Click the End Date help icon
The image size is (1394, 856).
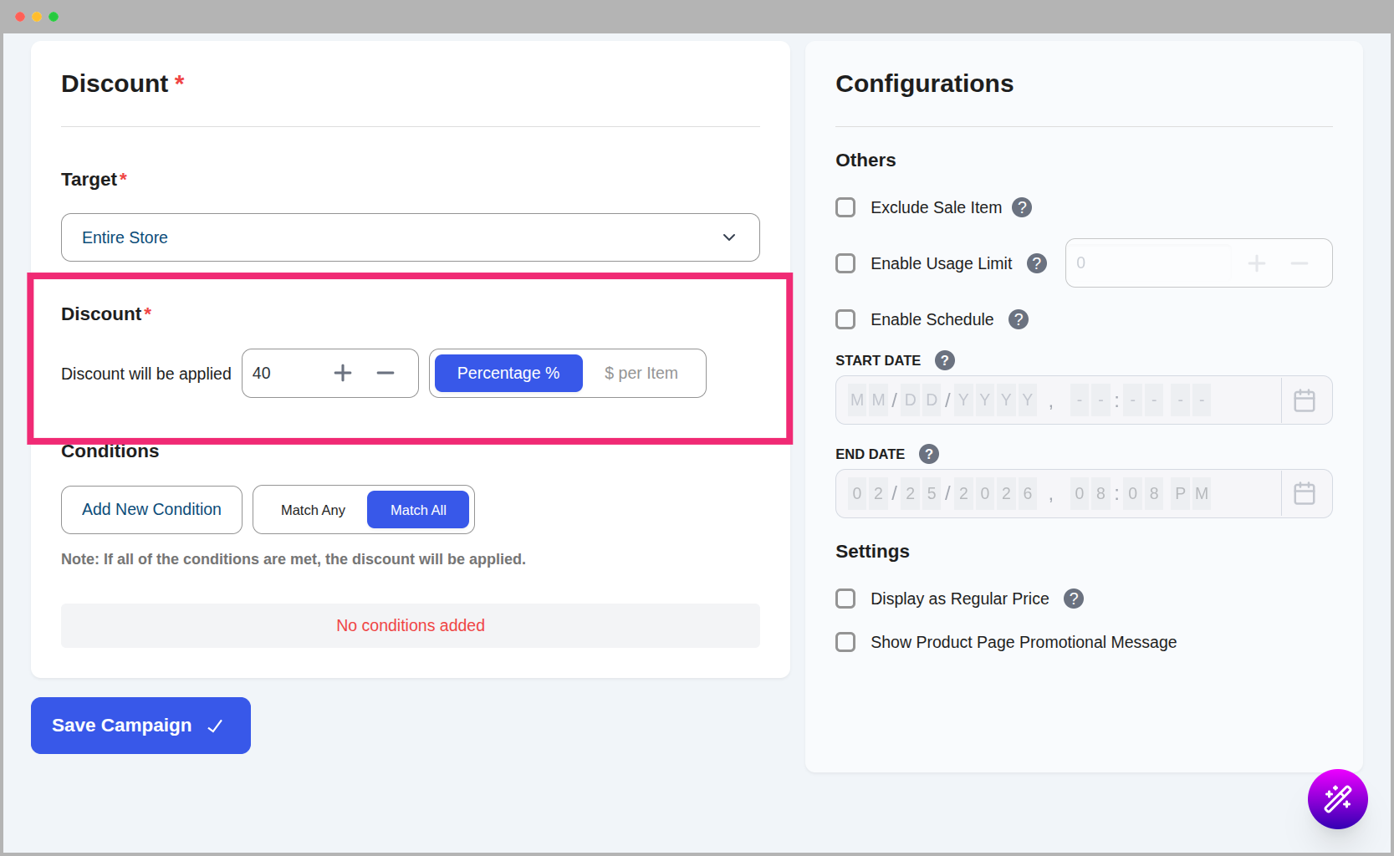(928, 454)
